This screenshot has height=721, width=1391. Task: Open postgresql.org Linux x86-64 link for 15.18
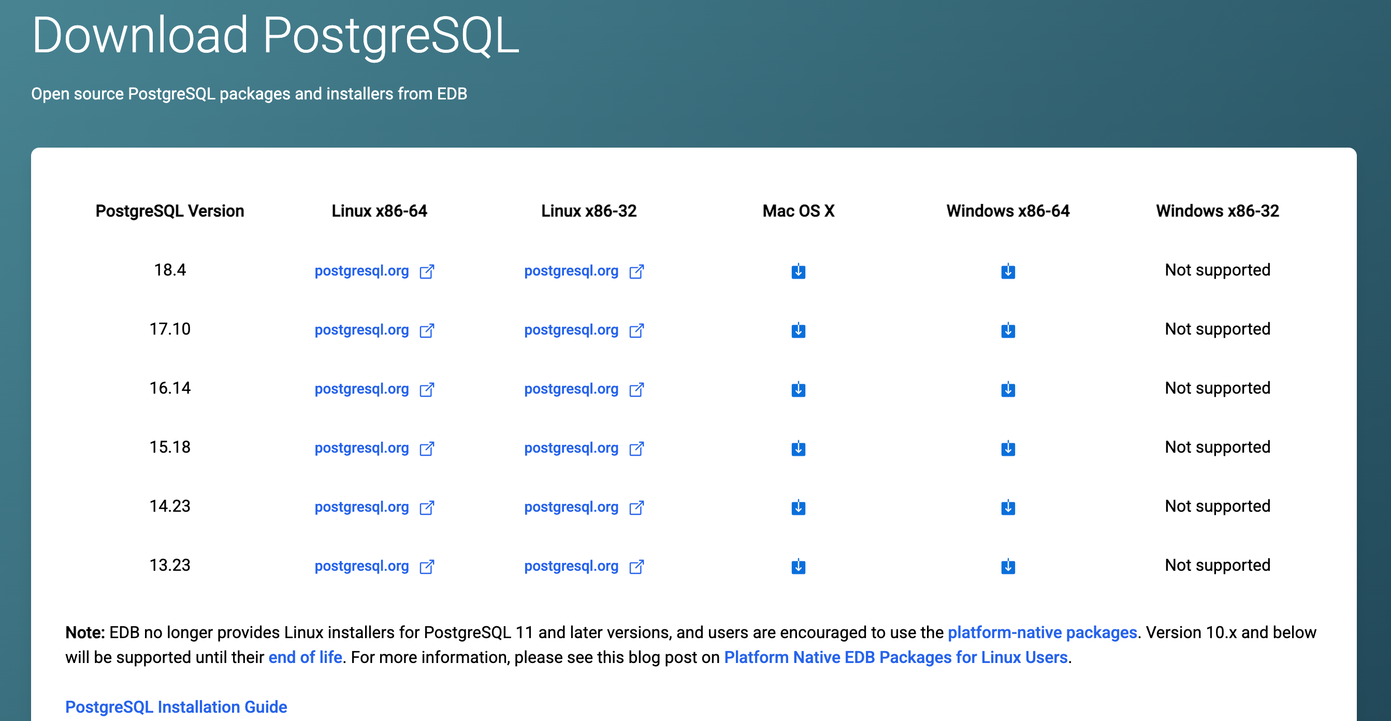coord(374,448)
